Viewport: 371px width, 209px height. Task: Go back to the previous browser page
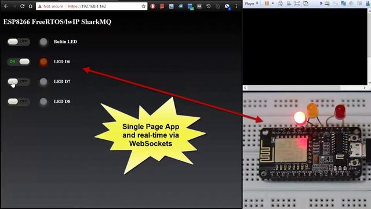(x=6, y=6)
